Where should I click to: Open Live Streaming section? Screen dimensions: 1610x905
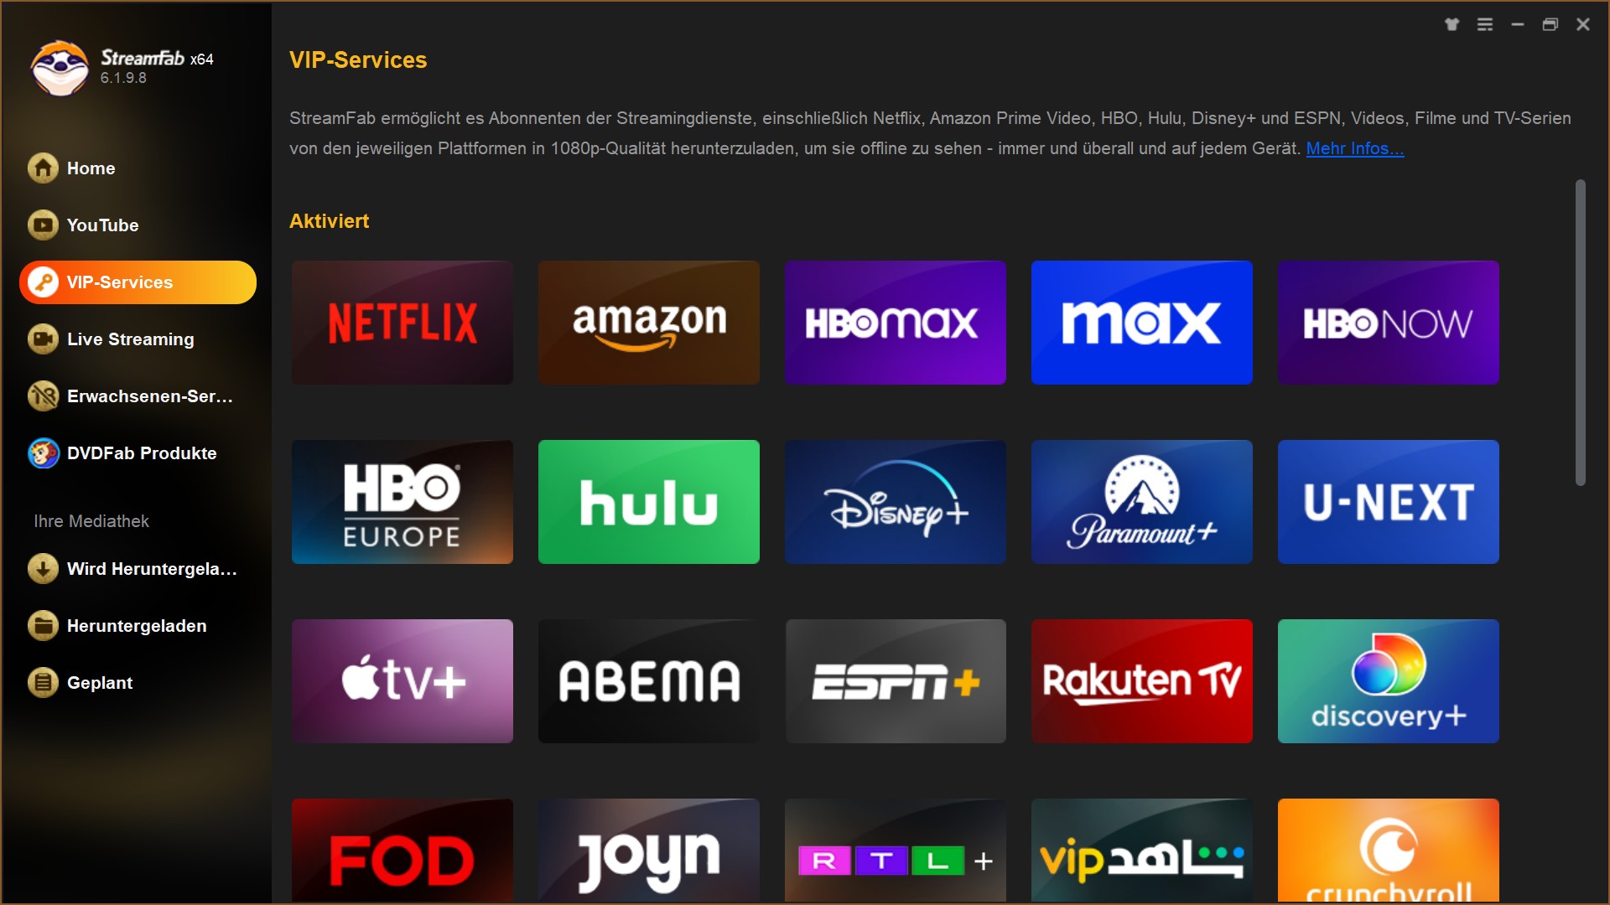pos(129,339)
